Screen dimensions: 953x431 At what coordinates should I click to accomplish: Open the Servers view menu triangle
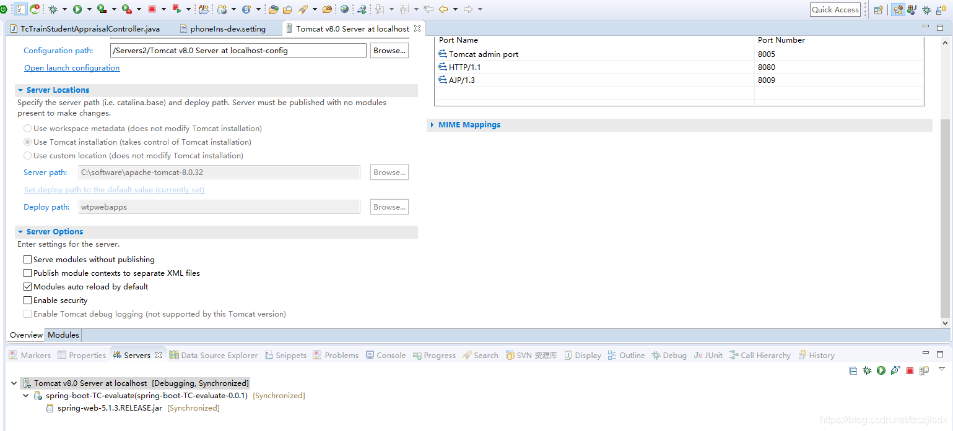pos(942,369)
